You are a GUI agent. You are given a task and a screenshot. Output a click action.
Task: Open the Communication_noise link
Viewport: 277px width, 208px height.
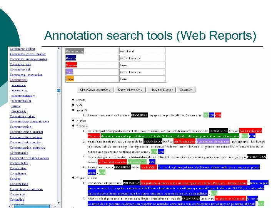click(x=25, y=143)
